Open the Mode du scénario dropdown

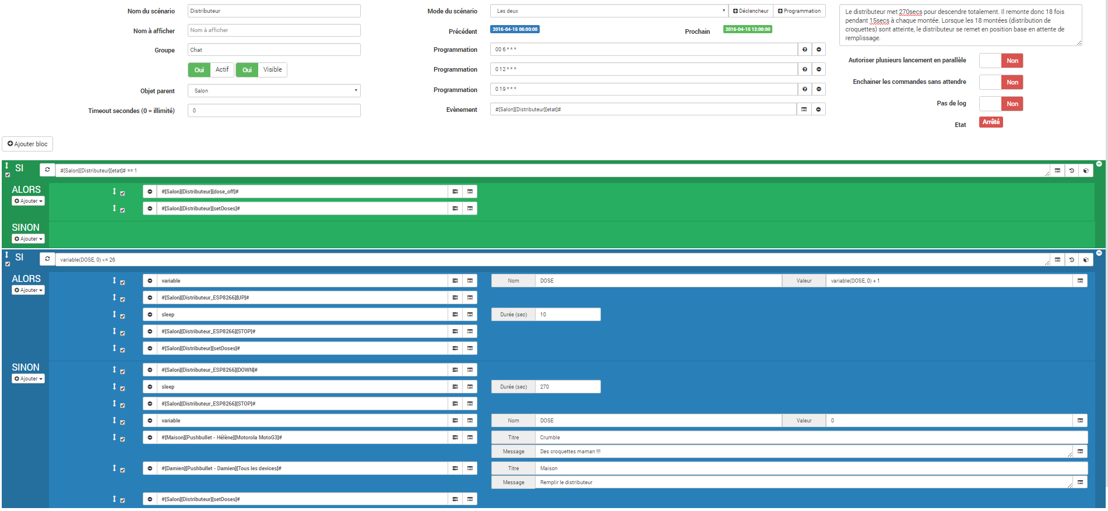tap(609, 11)
